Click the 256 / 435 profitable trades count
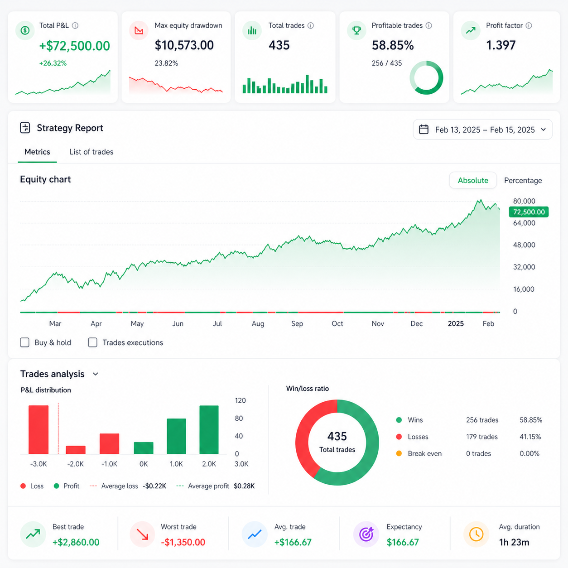 point(387,63)
